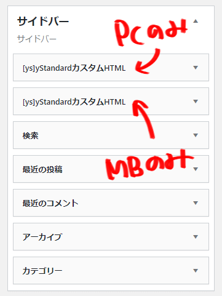This screenshot has height=296, width=222.
Task: Click the red MBのみ handwritten note
Action: click(x=149, y=165)
